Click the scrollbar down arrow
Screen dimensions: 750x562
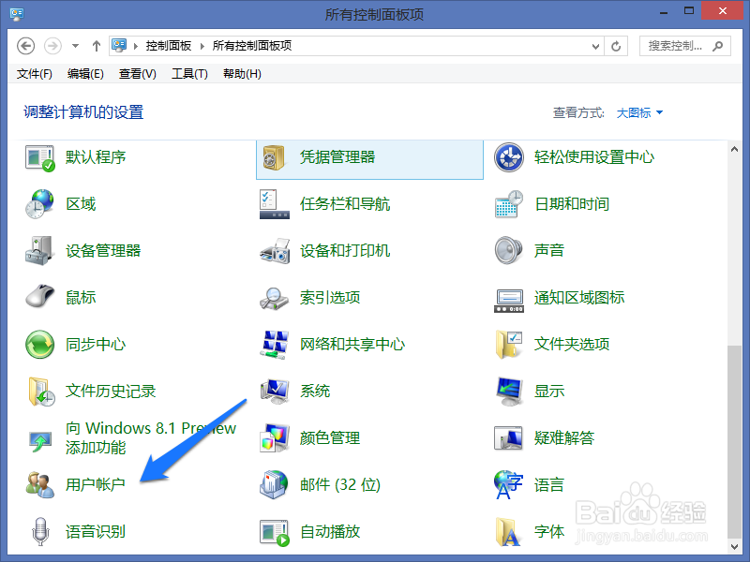pyautogui.click(x=734, y=546)
